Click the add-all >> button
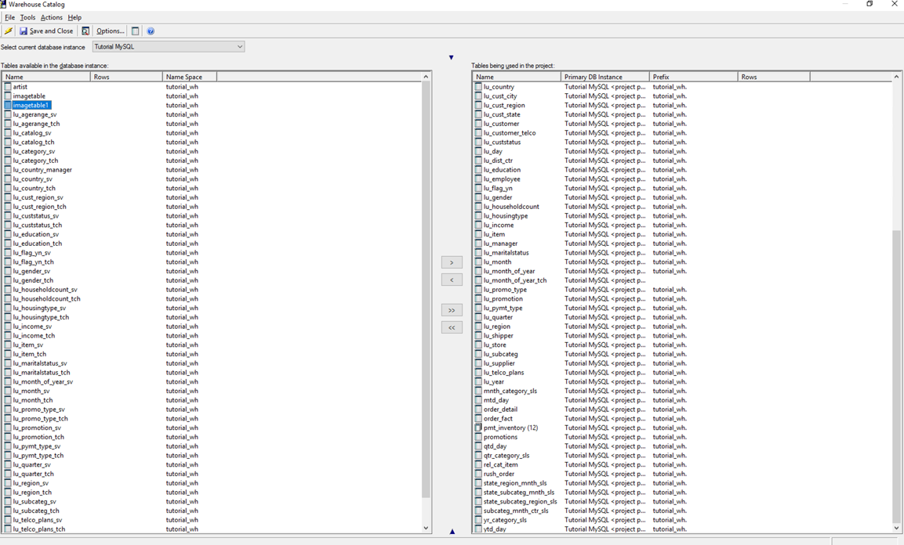The width and height of the screenshot is (904, 545). (x=452, y=310)
